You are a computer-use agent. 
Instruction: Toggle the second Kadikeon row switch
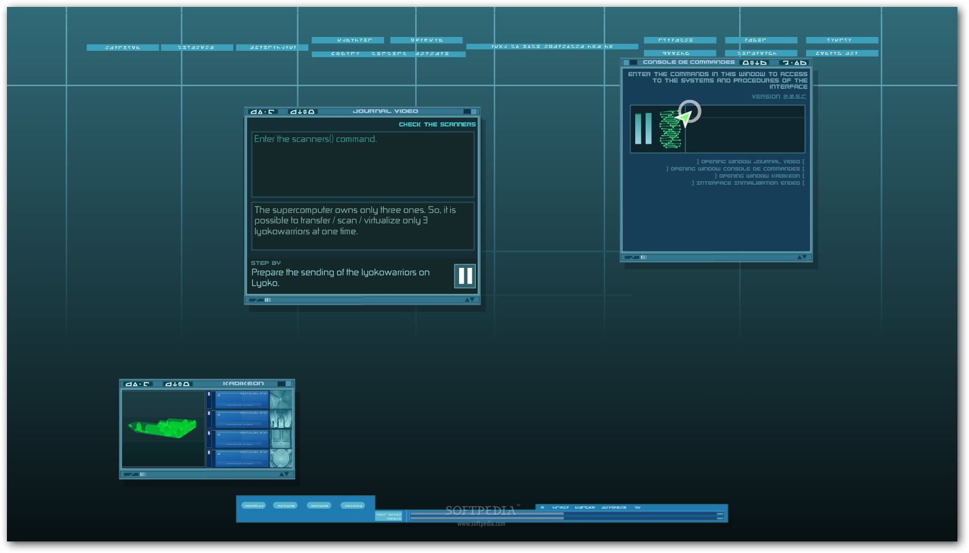coord(209,419)
